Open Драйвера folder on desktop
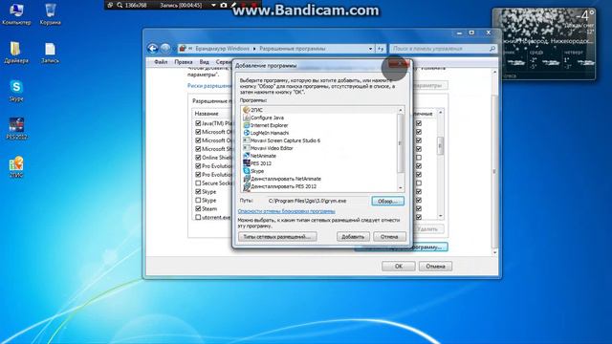612x344 pixels. click(16, 53)
